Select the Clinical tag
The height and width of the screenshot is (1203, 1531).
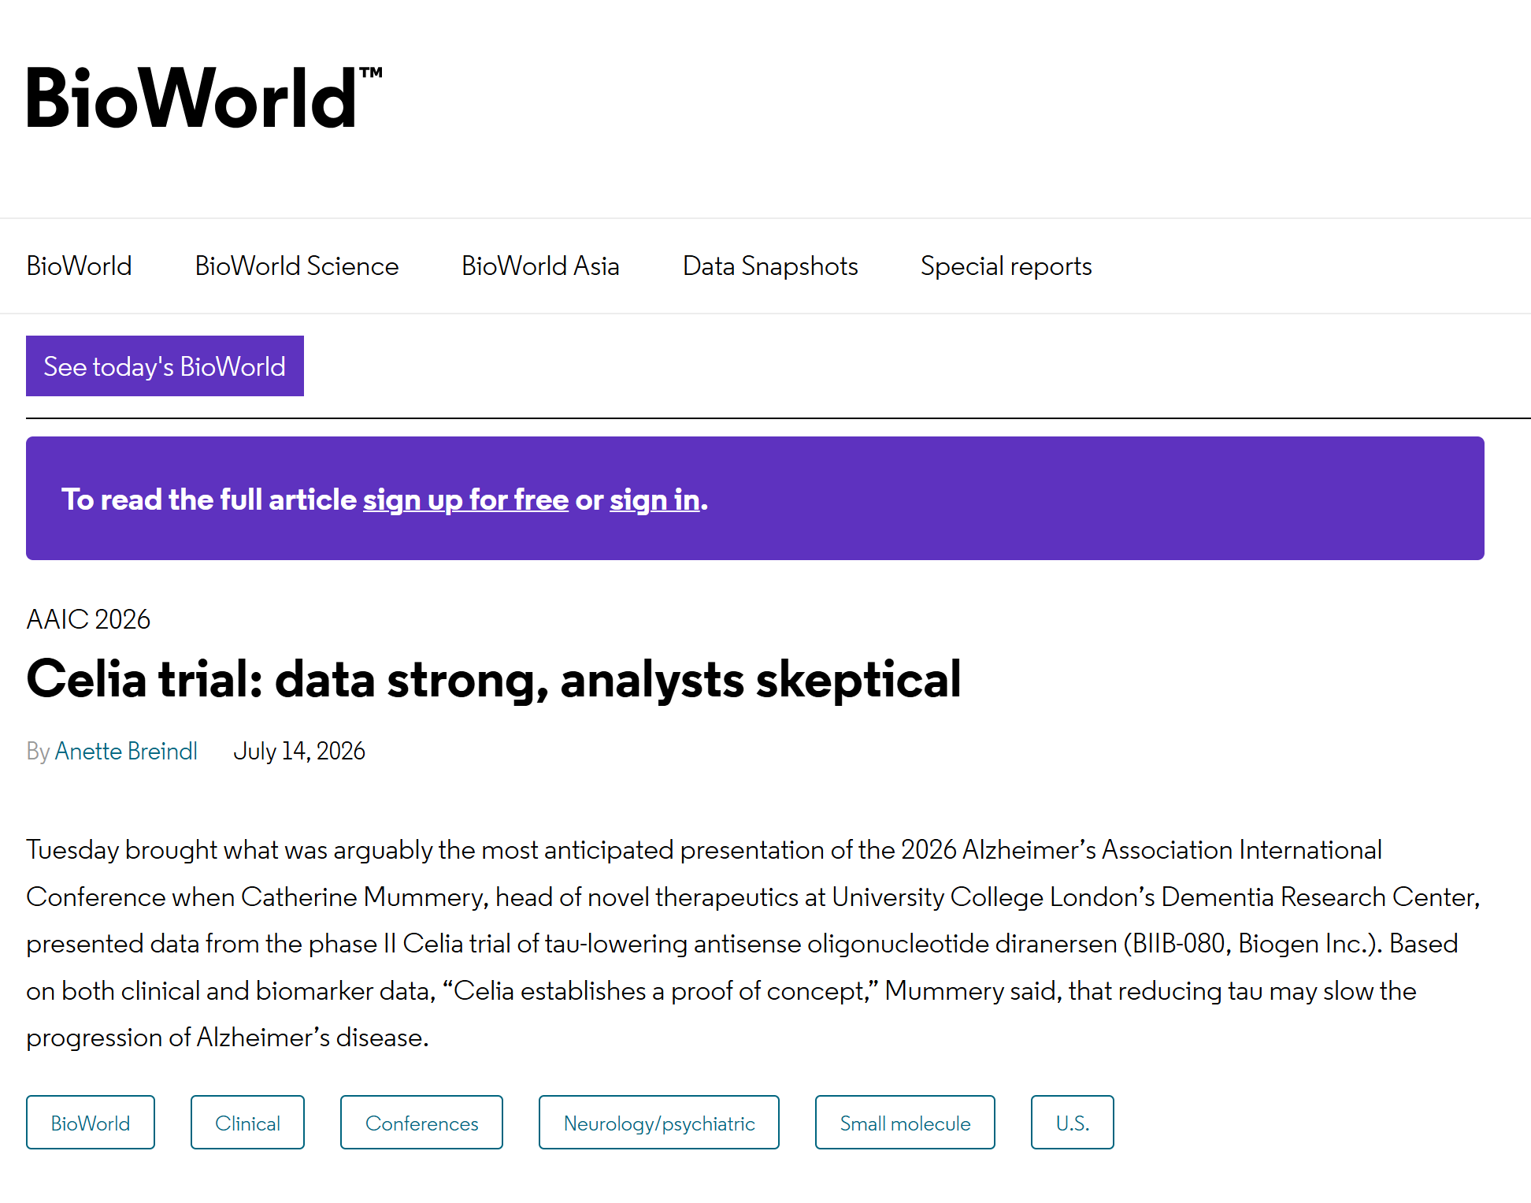click(x=247, y=1123)
